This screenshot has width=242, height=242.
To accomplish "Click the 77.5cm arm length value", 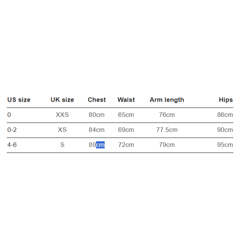I will coord(167,130).
